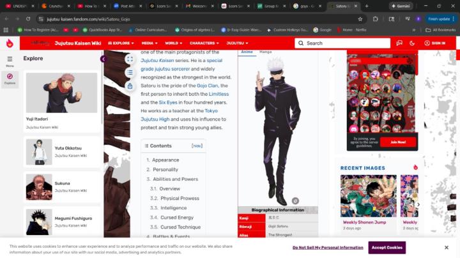Switch to the Manga tab in infobox

(265, 52)
